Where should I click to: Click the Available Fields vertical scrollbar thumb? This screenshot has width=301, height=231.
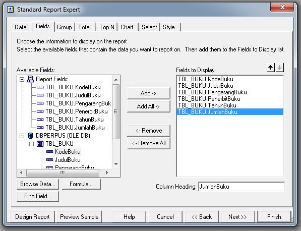coord(116,111)
